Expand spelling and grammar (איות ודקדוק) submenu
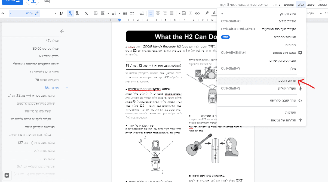The image size is (328, 182). (261, 13)
